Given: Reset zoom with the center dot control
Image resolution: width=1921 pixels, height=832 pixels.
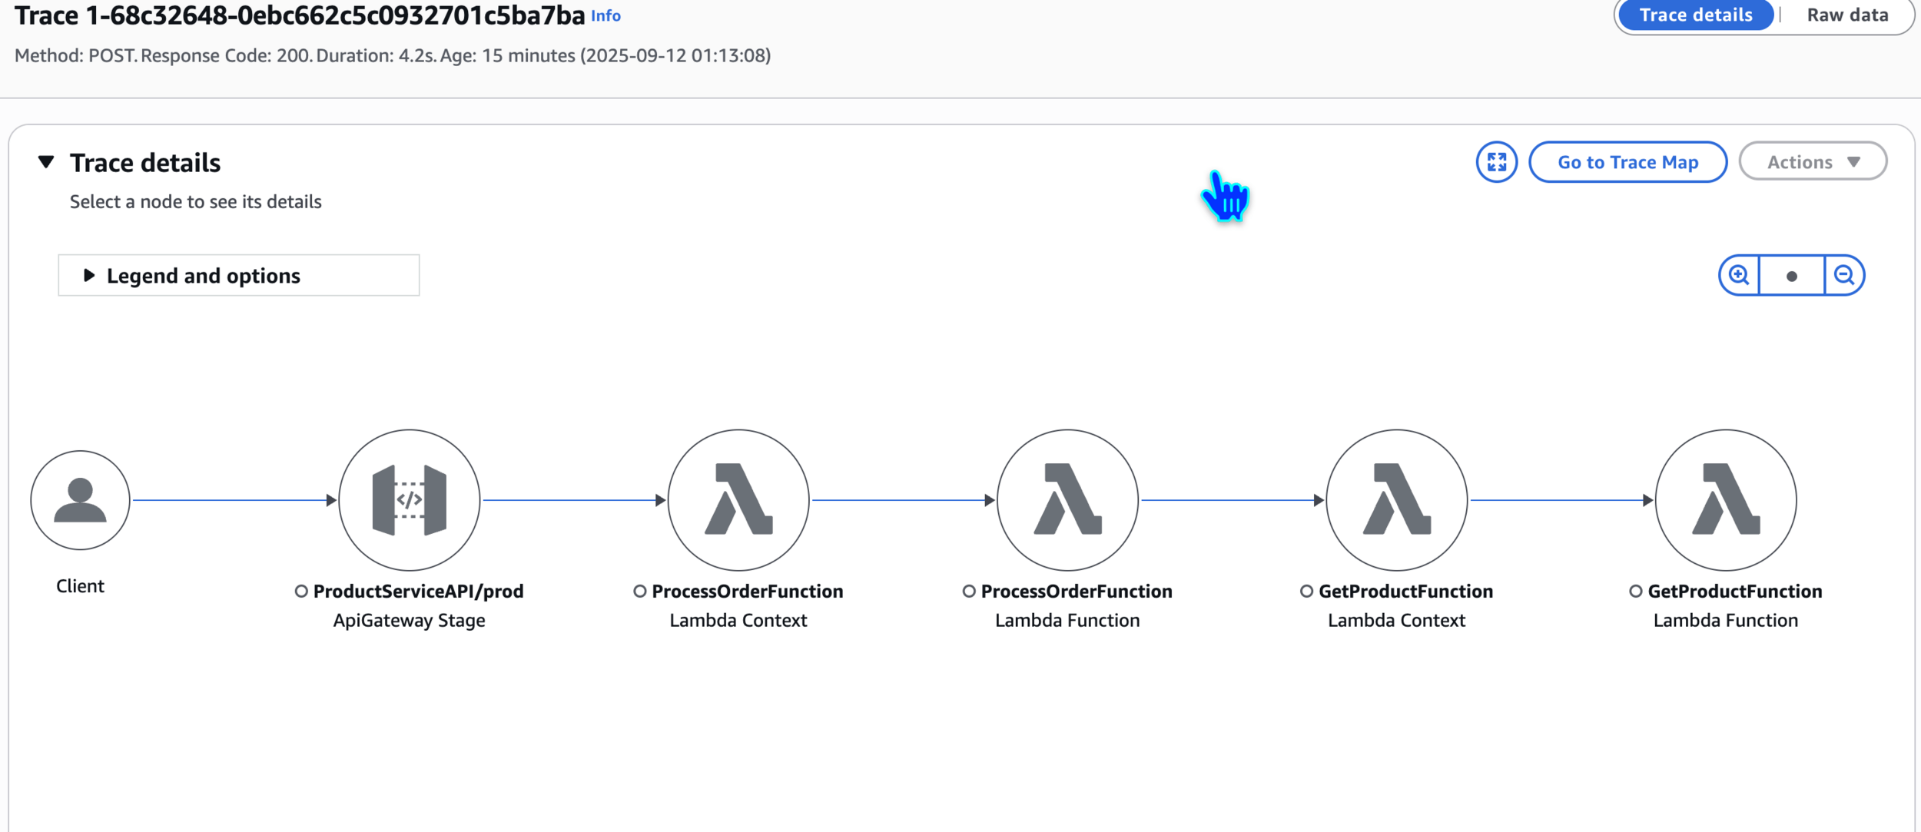Looking at the screenshot, I should pyautogui.click(x=1791, y=276).
